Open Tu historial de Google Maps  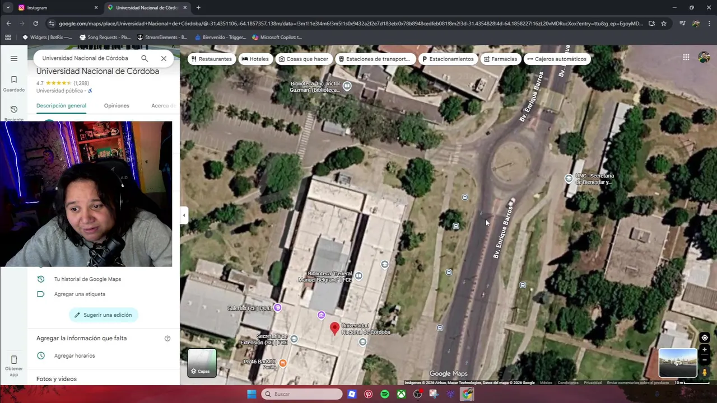coord(87,279)
